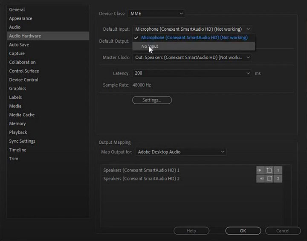Go to the Timeline preferences category
The width and height of the screenshot is (307, 241).
[18, 150]
